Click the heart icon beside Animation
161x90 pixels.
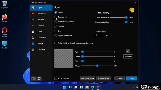[x=33, y=14]
